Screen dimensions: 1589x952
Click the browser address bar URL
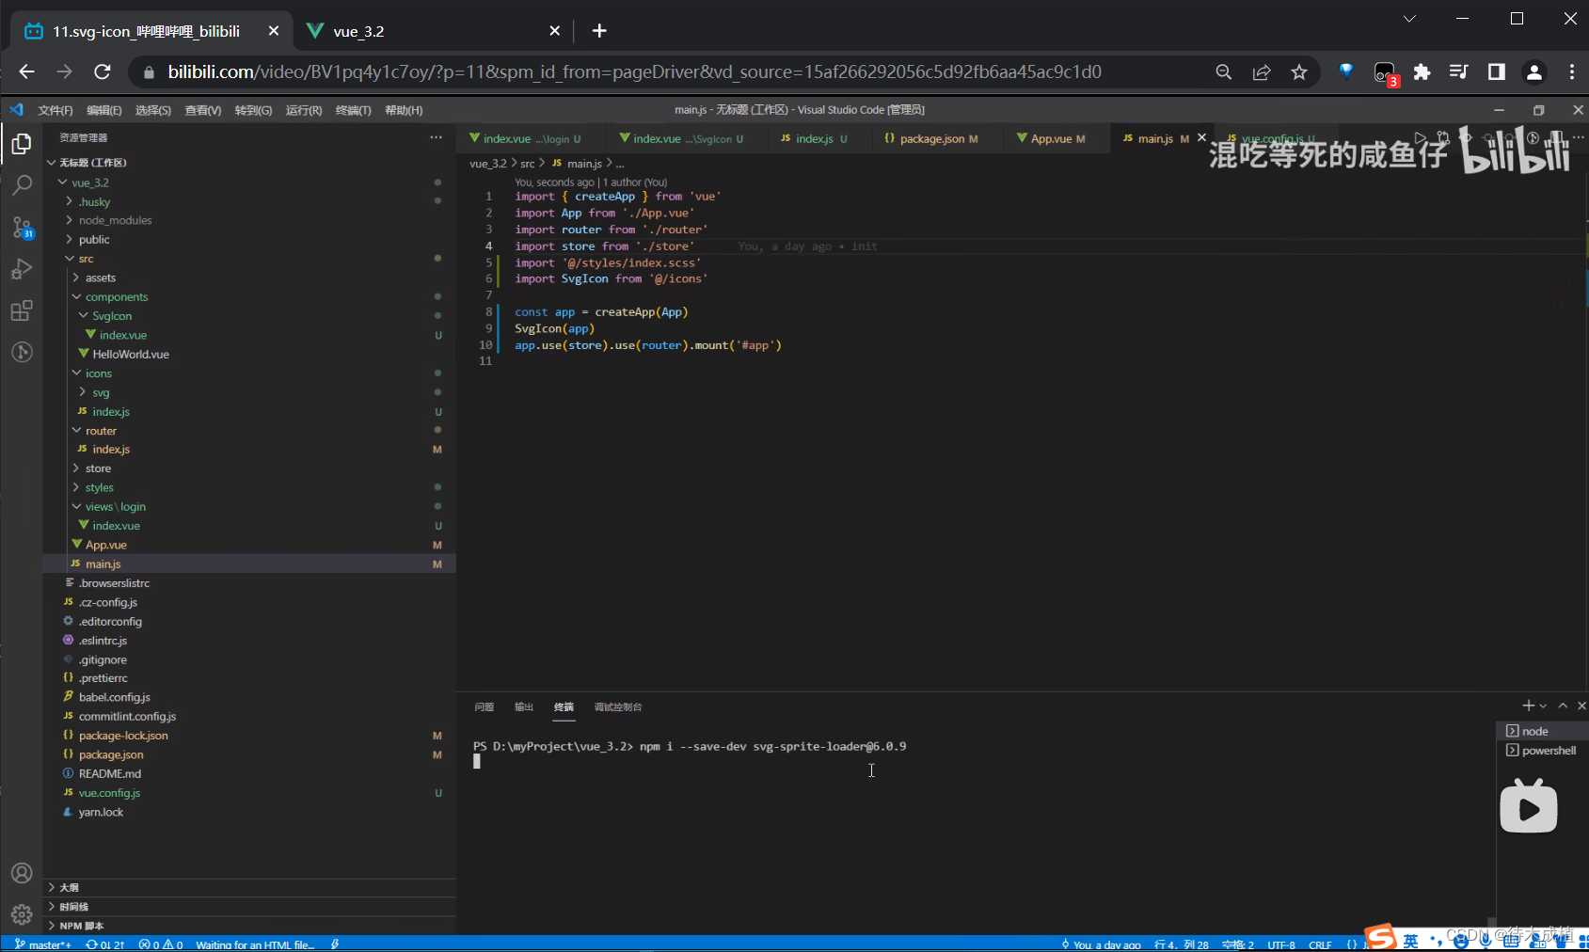coord(634,71)
